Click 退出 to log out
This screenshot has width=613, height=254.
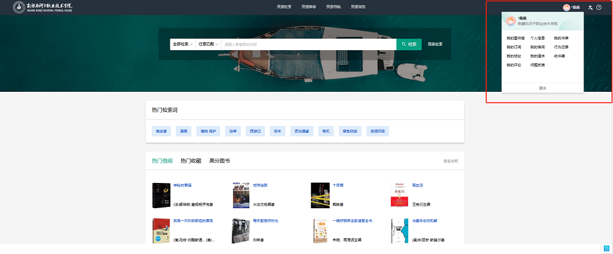pos(543,88)
